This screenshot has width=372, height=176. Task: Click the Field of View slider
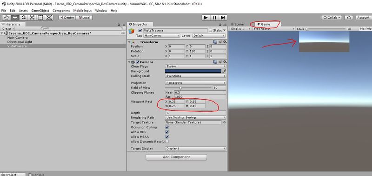pos(188,88)
